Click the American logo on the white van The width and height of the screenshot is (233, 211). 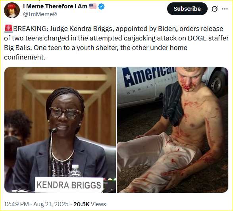pyautogui.click(x=148, y=76)
